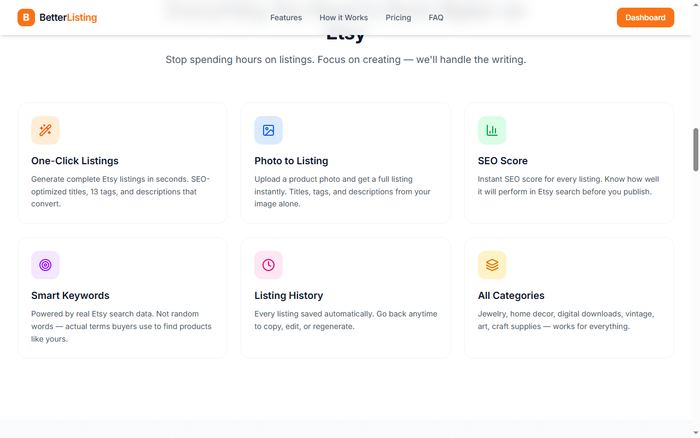Open the FAQ section
Viewport: 700px width, 438px height.
click(x=436, y=18)
